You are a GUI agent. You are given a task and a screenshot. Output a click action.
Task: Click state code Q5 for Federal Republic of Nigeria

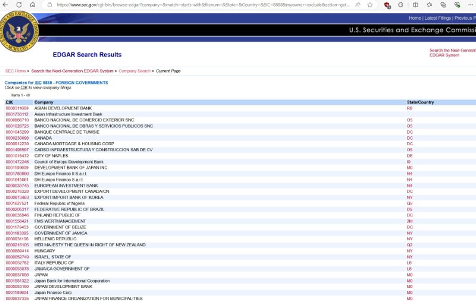409,203
